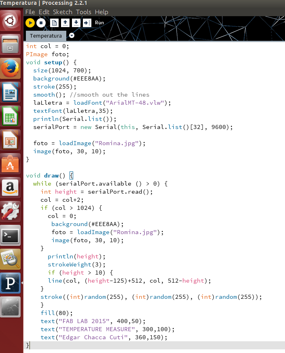Launch LibreOffice Calc from the launcher
Screen dimensions: 285x353
11,116
